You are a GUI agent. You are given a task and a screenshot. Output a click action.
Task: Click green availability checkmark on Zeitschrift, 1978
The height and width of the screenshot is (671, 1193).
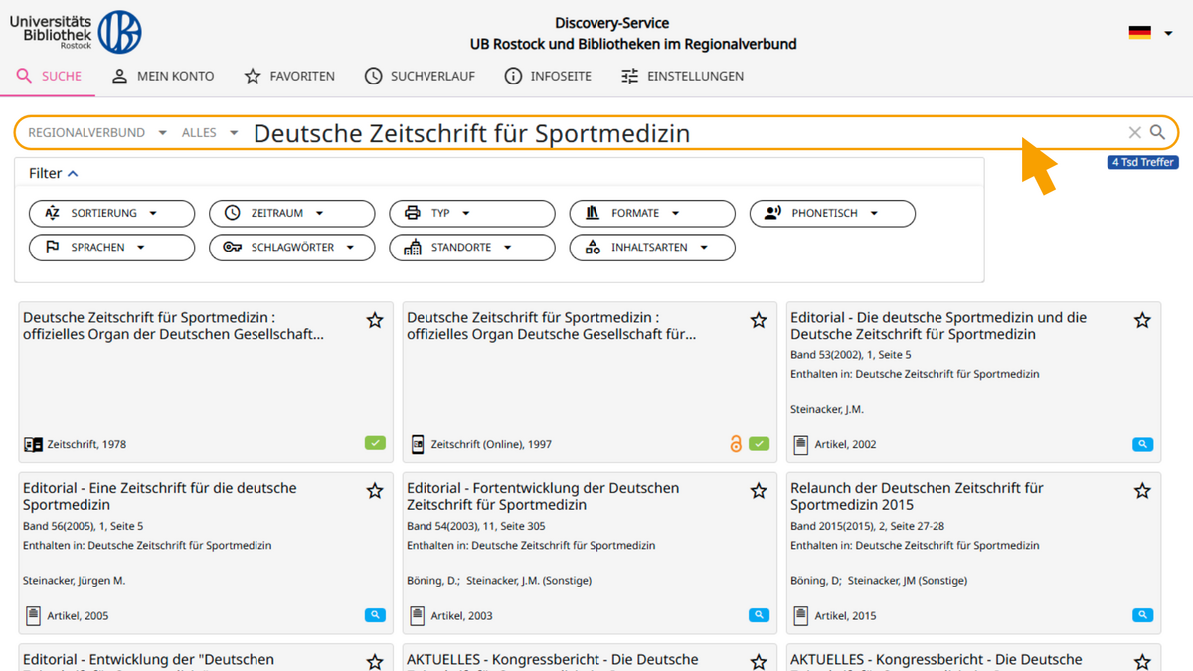click(375, 444)
